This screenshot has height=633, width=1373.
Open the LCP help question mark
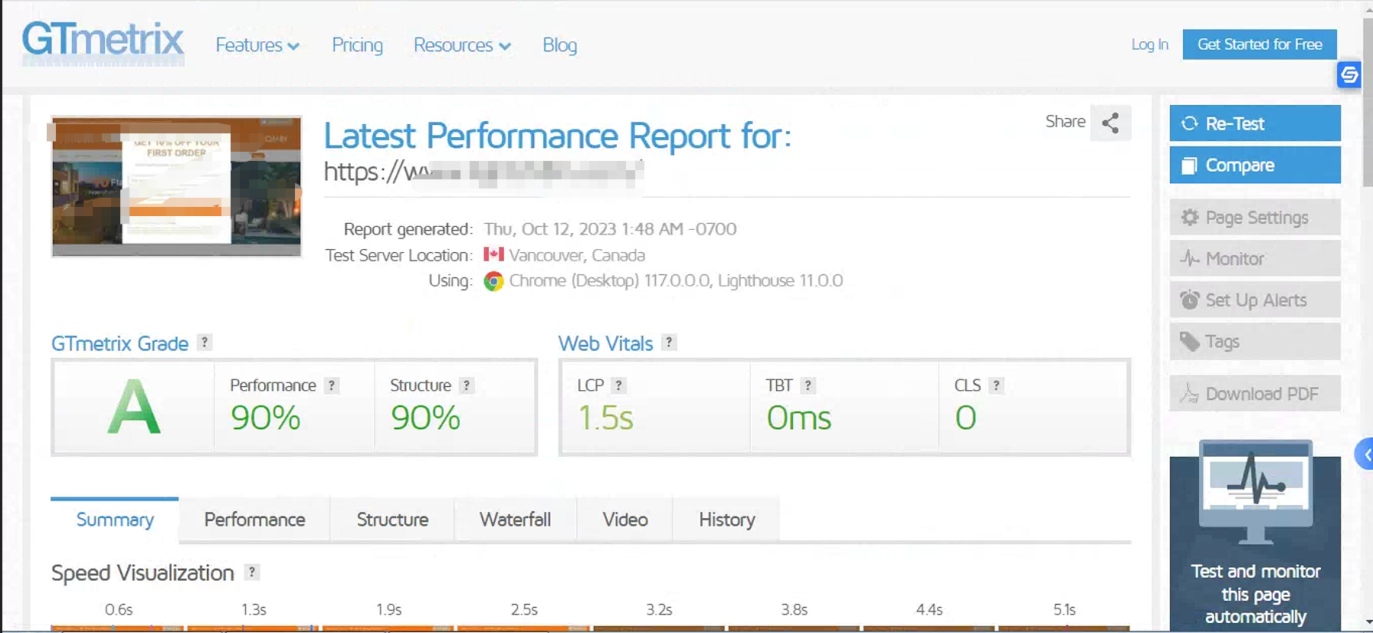619,385
